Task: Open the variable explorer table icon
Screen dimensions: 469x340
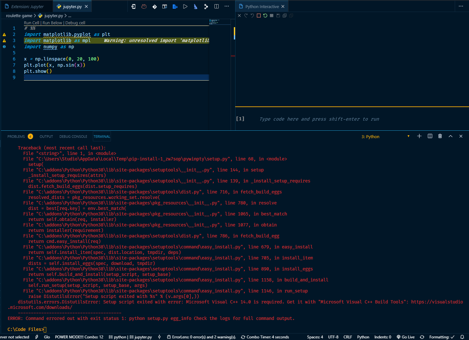Action: pos(272,16)
